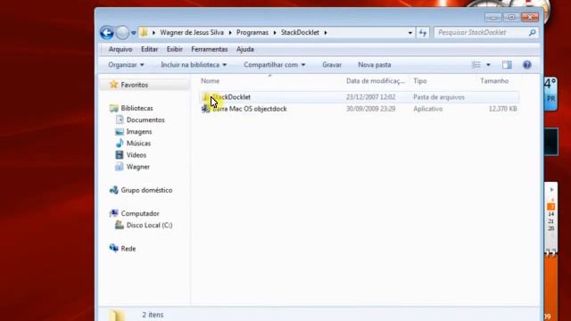Select Wagner de Jesus Silva breadcrumb
This screenshot has width=571, height=321.
[192, 32]
